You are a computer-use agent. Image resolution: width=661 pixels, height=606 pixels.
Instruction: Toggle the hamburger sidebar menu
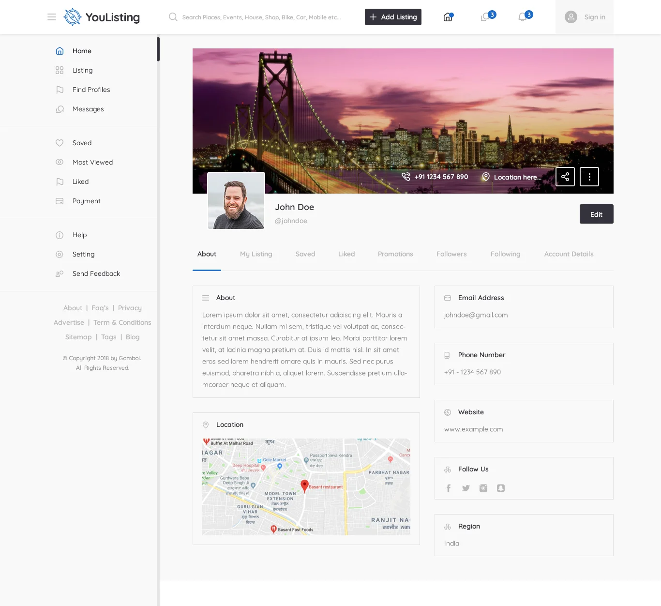tap(52, 17)
